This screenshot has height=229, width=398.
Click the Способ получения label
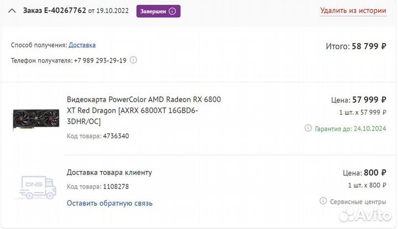[39, 45]
